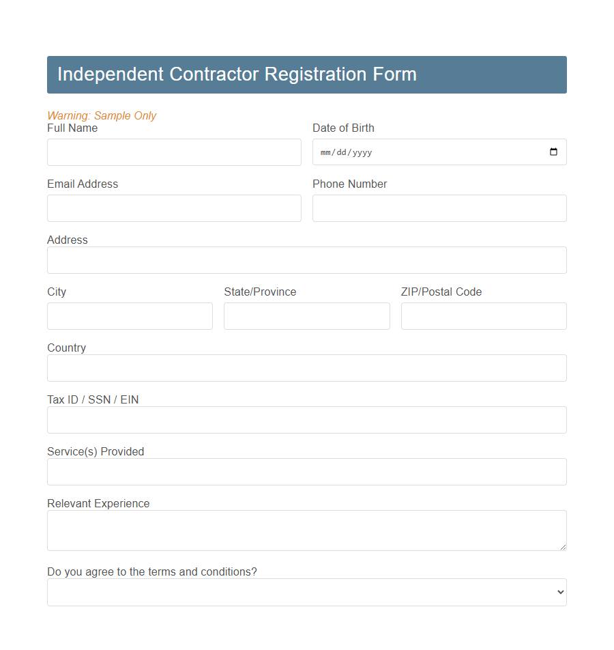Click the Phone Number field
Screen dimensions: 614x650
(439, 208)
